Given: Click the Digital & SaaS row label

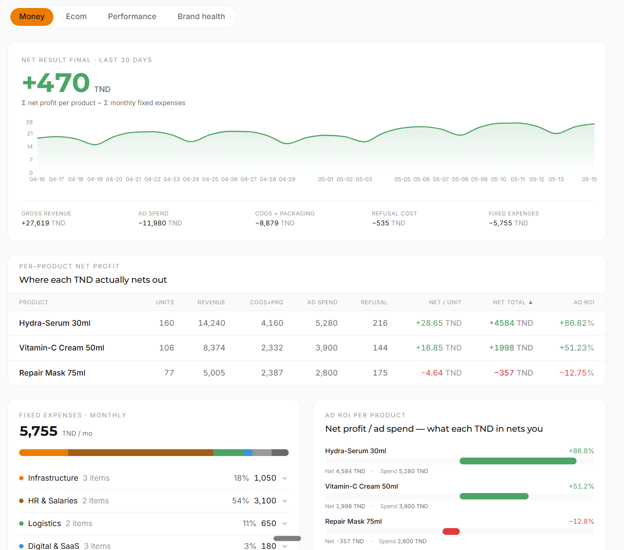Looking at the screenshot, I should [x=53, y=546].
